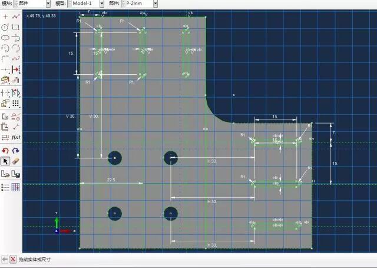Select the Create Fillet tool
This screenshot has width=377, height=269.
coord(5,59)
